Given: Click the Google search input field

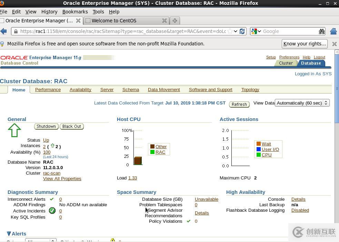Looking at the screenshot, I should click(x=290, y=31).
